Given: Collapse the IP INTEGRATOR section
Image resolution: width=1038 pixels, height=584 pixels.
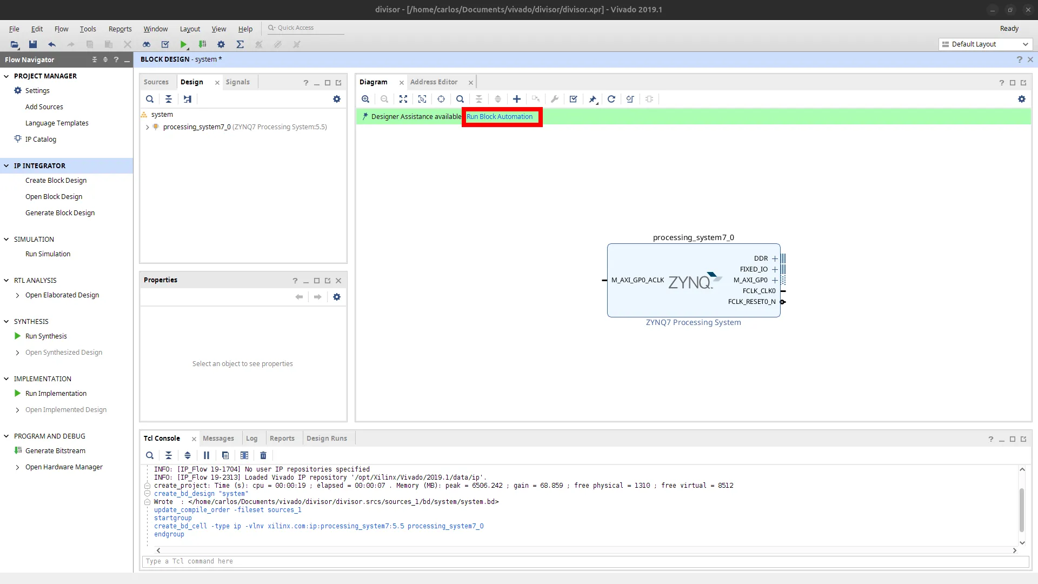Looking at the screenshot, I should click(6, 166).
